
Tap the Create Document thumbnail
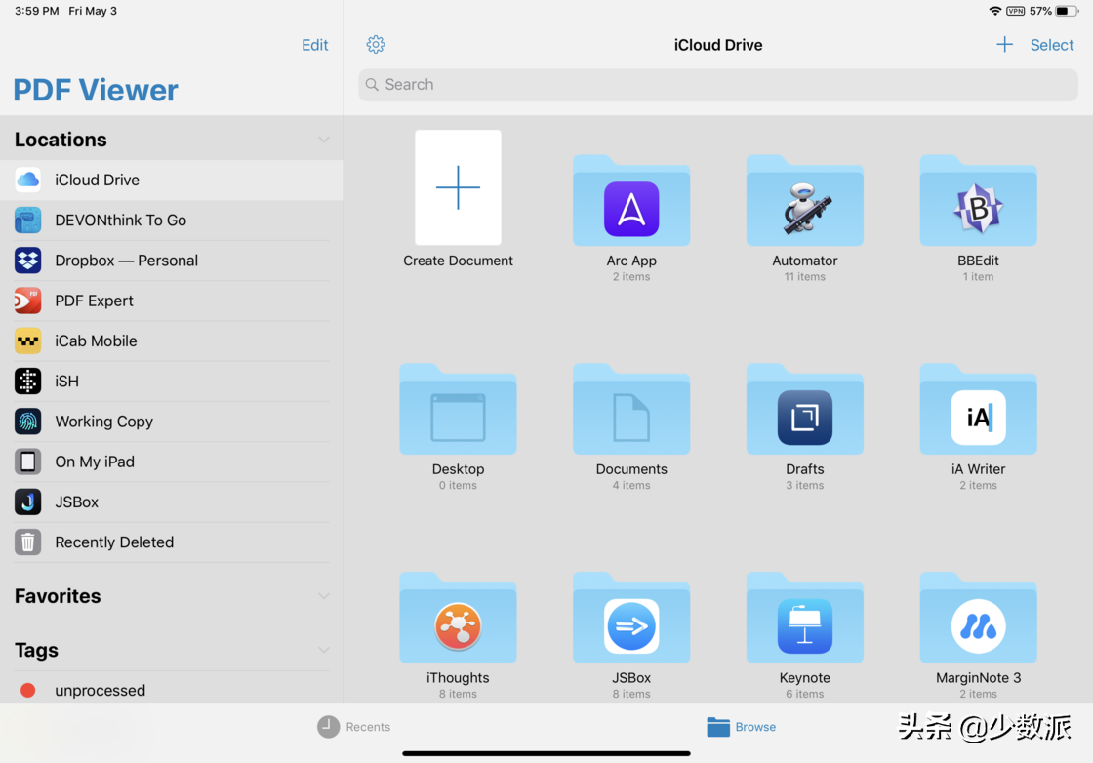tap(458, 187)
